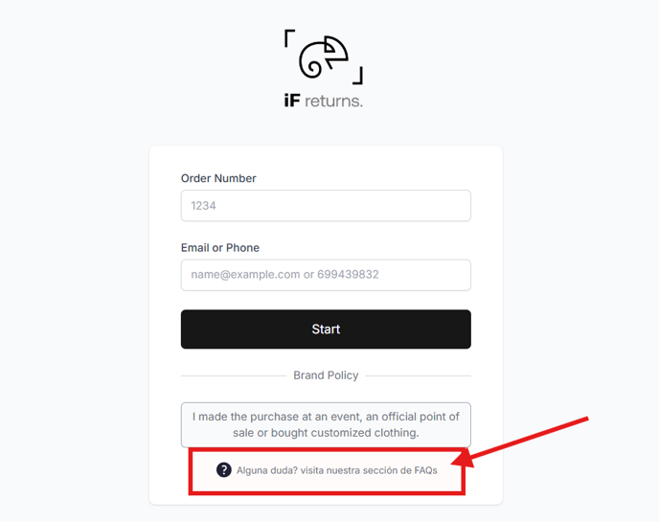Click the 'official point of sale' policy box
Viewport: 659px width, 522px height.
(x=326, y=425)
